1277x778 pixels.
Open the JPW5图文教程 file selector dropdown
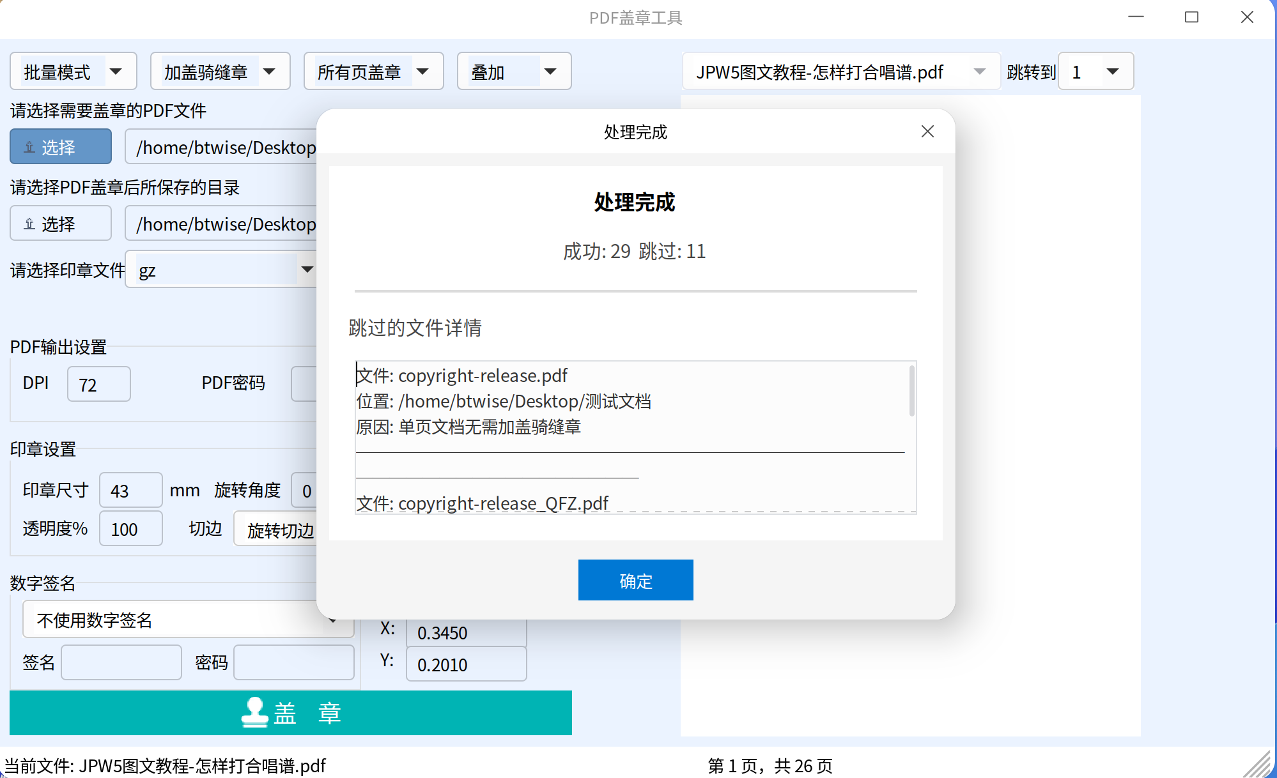(841, 72)
